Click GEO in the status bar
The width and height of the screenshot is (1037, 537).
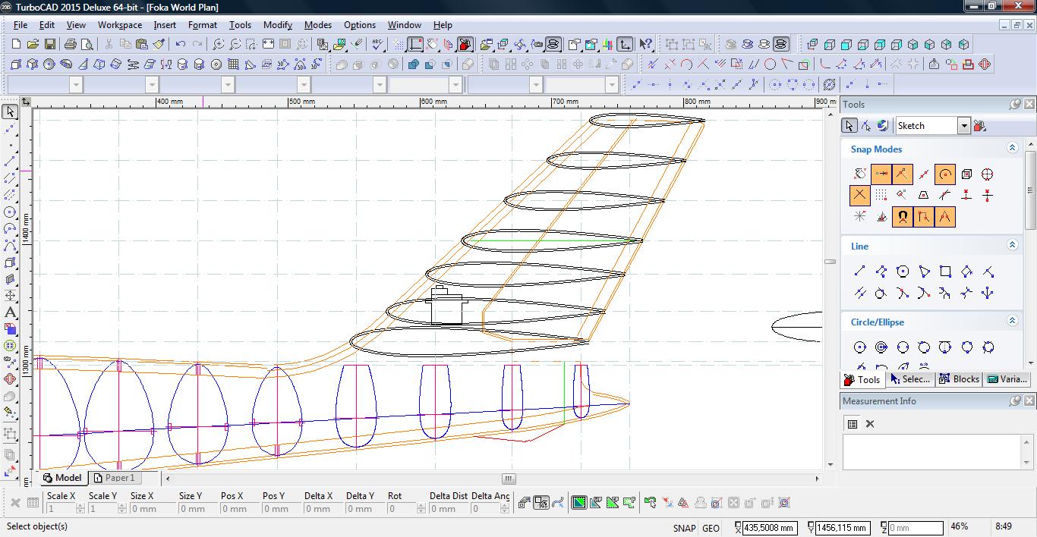(711, 528)
